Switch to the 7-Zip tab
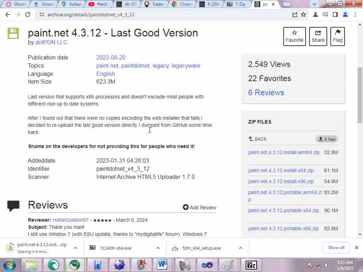The height and width of the screenshot is (272, 363). (x=236, y=4)
